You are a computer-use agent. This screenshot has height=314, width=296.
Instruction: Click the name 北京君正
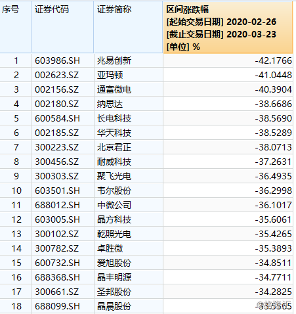tap(114, 147)
